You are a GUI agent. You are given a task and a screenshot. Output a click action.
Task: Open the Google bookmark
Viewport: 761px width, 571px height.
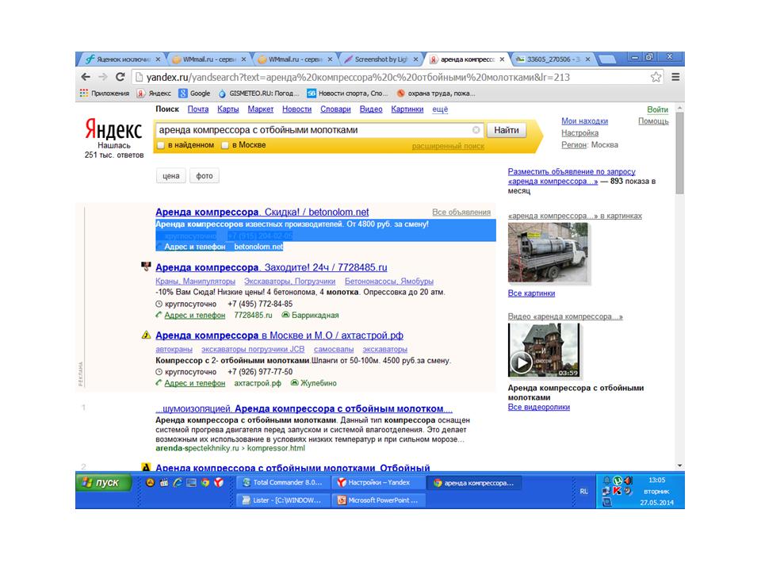click(x=194, y=94)
